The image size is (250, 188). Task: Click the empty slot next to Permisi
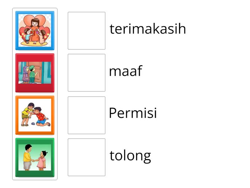[x=87, y=115]
